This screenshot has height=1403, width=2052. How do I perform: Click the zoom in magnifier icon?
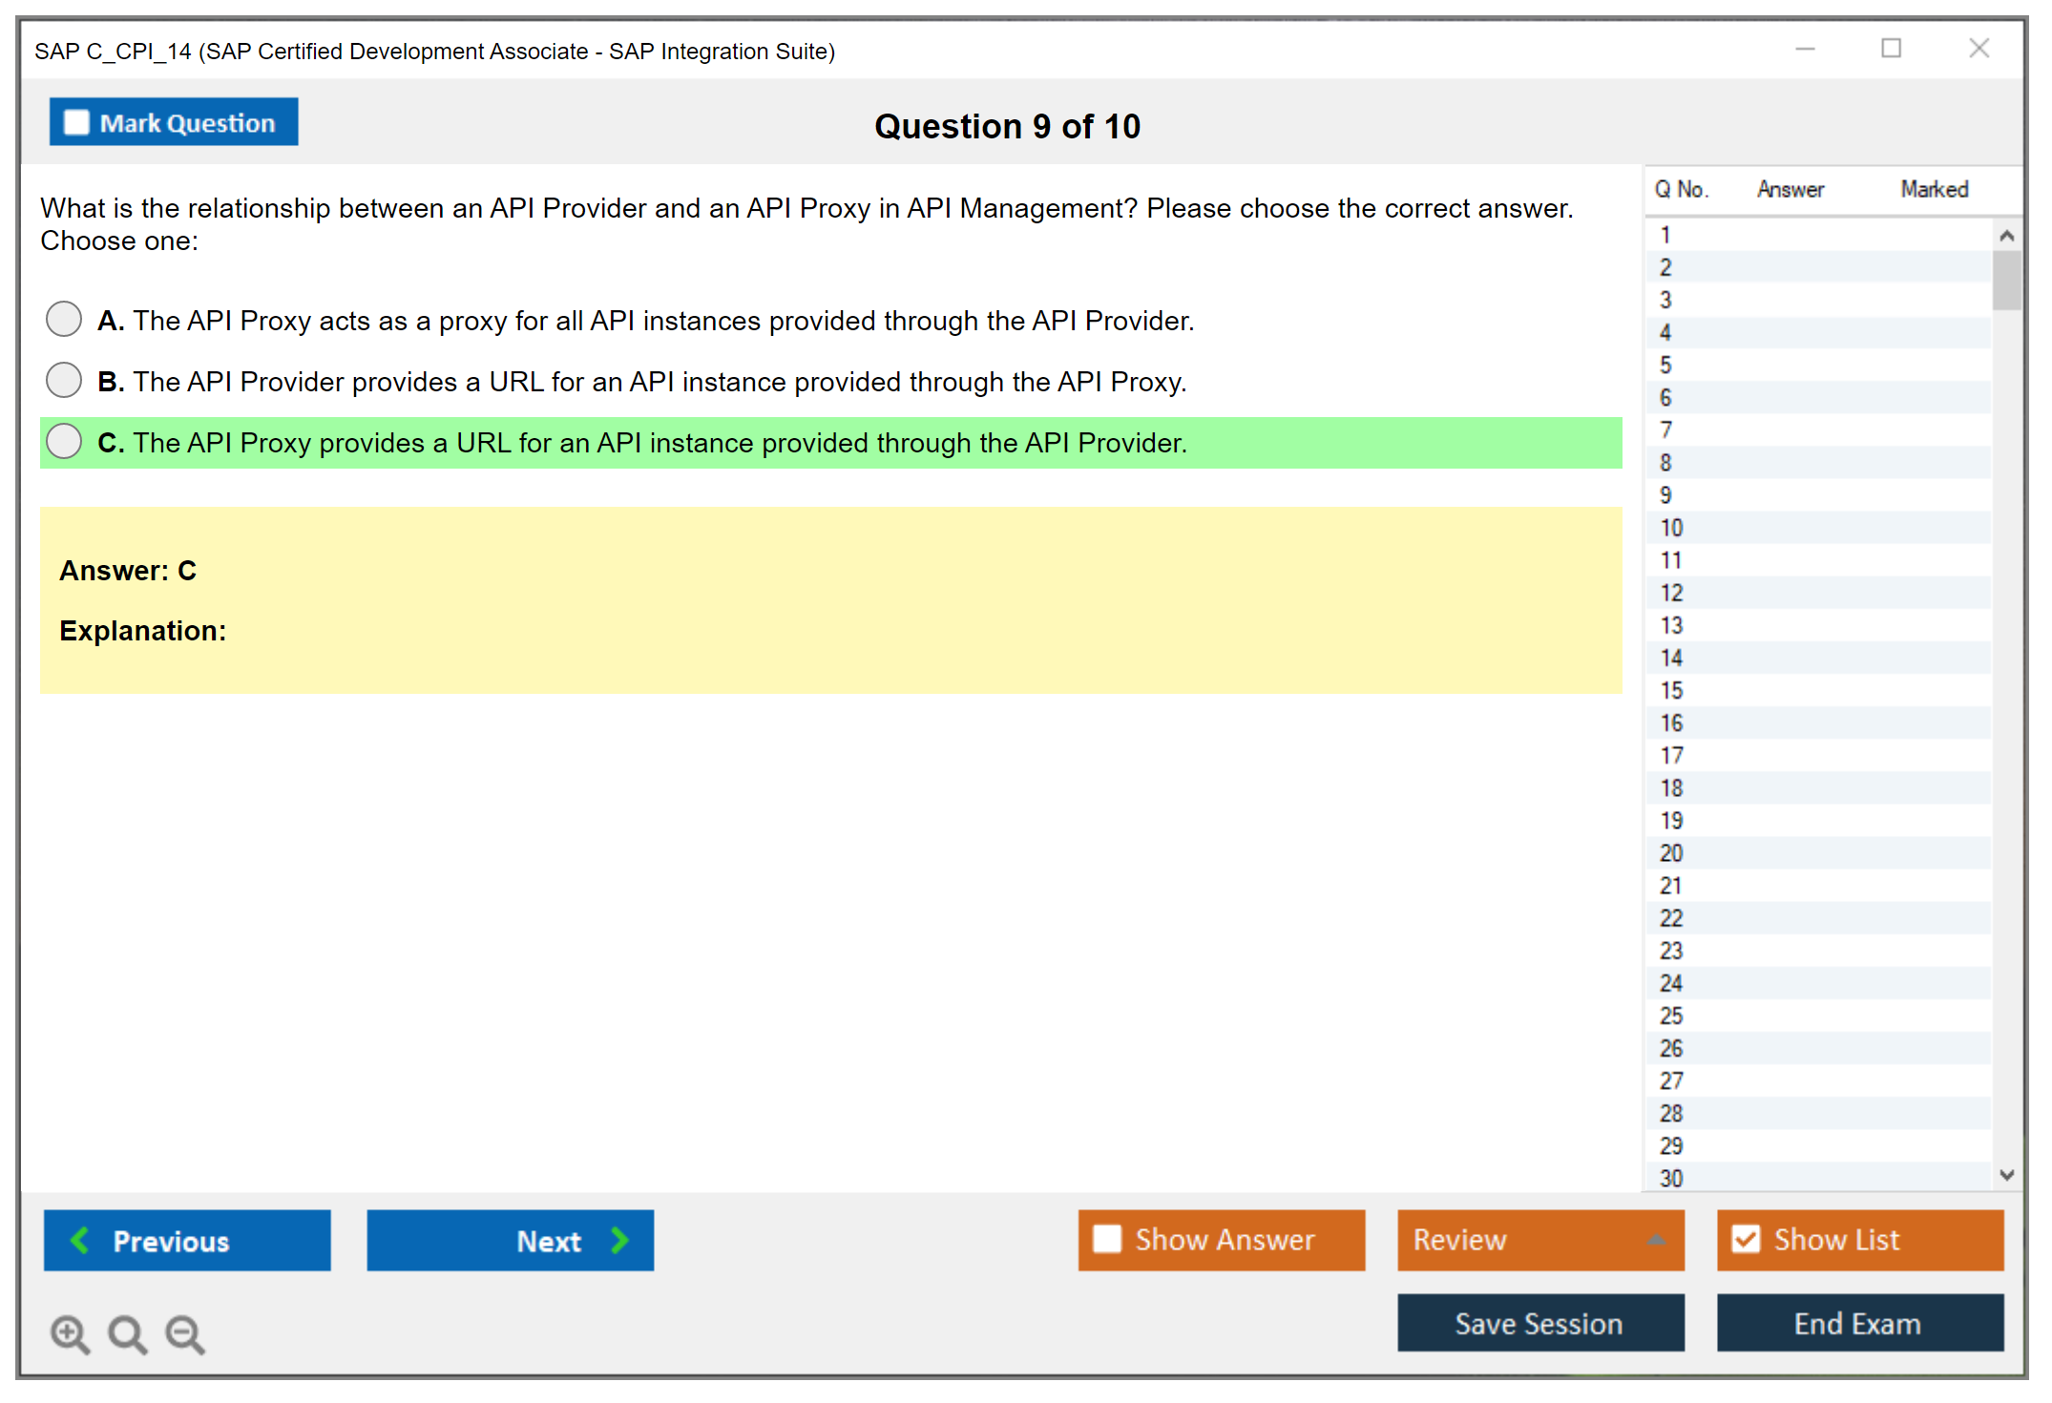coord(70,1333)
